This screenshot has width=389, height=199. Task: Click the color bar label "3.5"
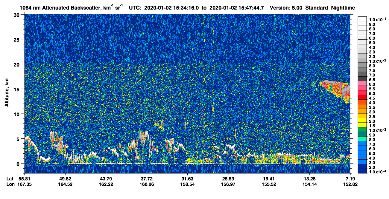tap(372, 107)
